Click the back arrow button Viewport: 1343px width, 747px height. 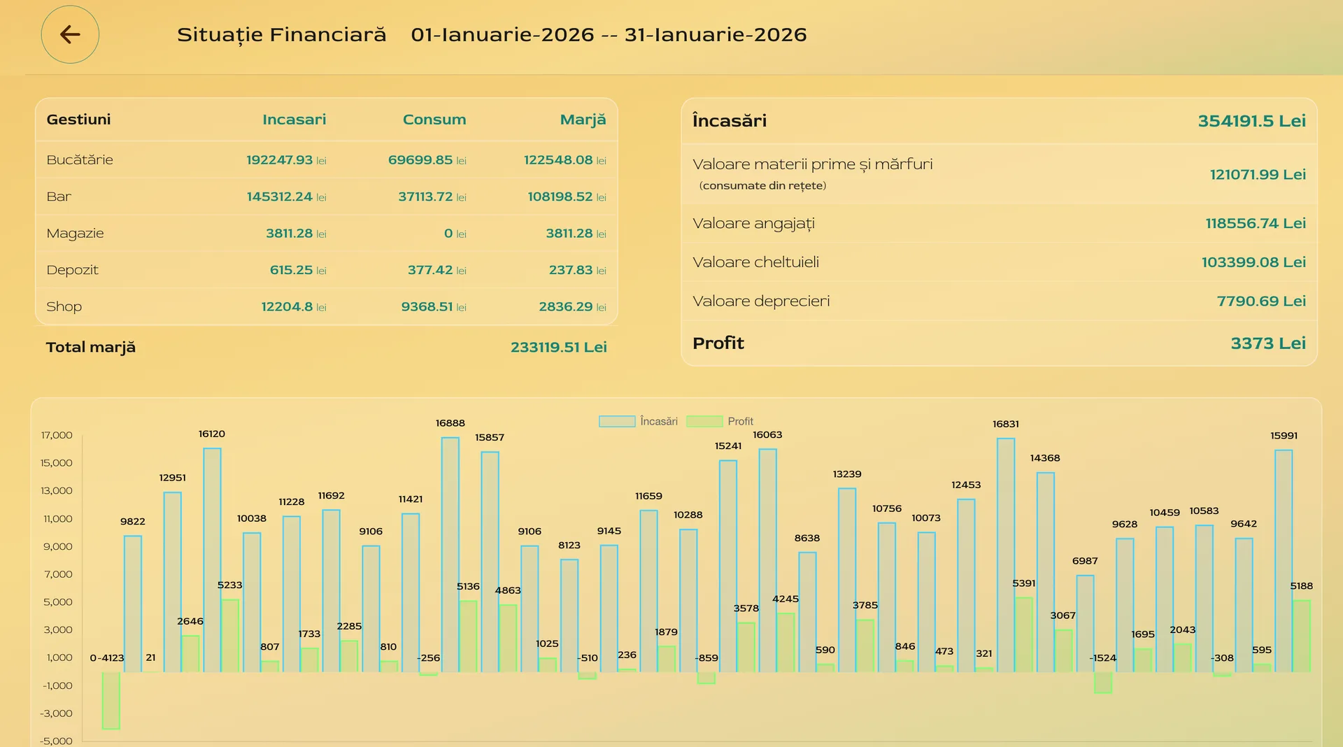click(x=69, y=34)
